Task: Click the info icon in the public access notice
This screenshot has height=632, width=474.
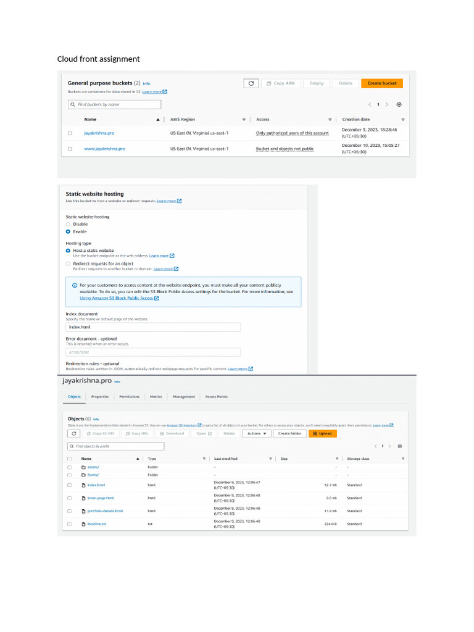Action: pyautogui.click(x=75, y=285)
